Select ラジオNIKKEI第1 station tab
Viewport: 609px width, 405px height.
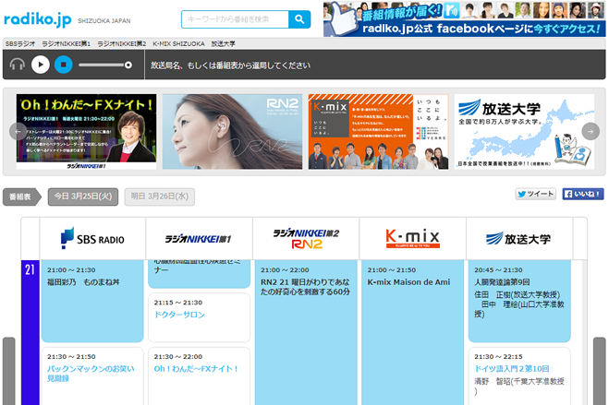click(66, 43)
